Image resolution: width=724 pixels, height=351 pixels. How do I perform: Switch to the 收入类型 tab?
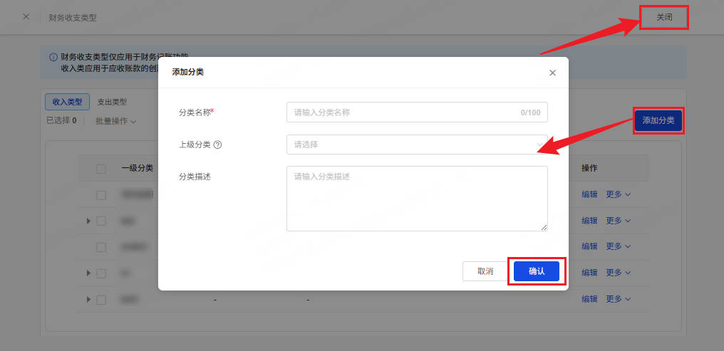68,102
